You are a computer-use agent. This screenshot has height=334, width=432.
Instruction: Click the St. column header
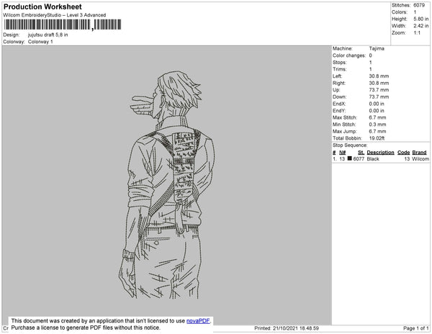pyautogui.click(x=361, y=153)
